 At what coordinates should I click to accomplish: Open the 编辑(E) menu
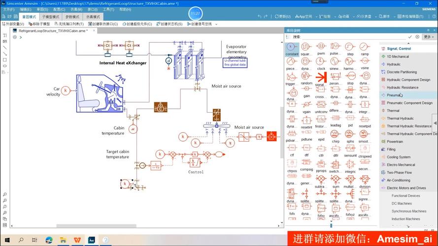(x=26, y=9)
